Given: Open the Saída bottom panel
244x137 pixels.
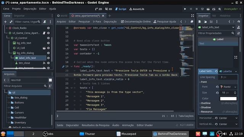Looking at the screenshot, I should (60, 125).
